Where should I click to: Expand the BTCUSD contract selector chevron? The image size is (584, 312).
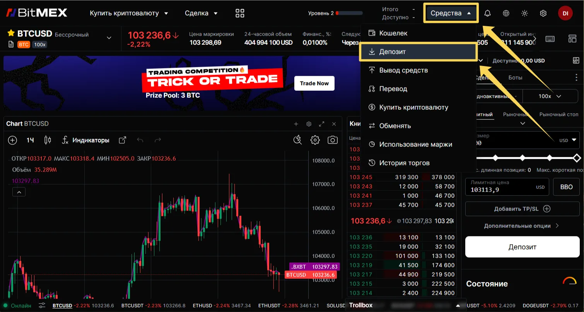point(108,39)
